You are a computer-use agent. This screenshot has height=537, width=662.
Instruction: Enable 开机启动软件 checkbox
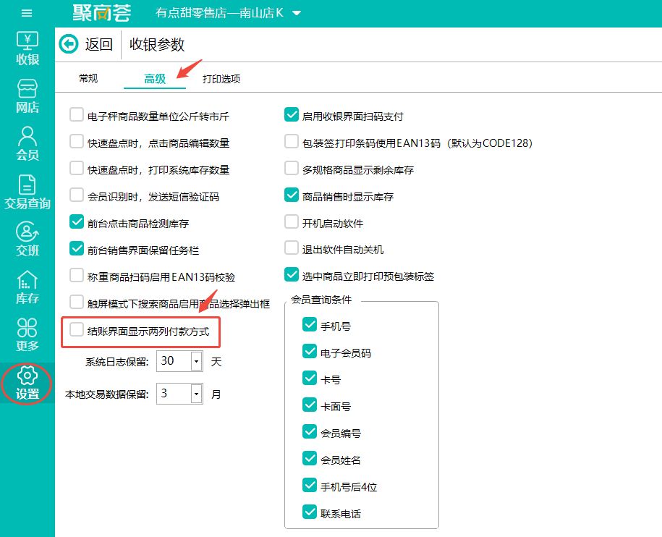(292, 222)
